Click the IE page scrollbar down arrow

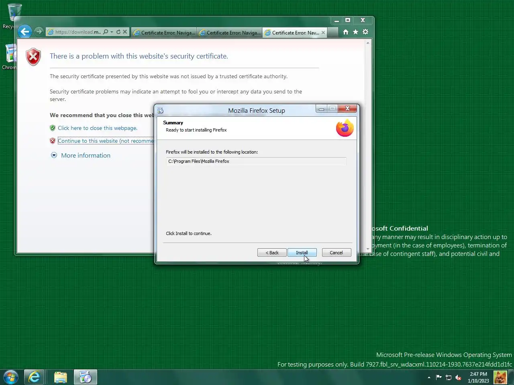tap(368, 249)
